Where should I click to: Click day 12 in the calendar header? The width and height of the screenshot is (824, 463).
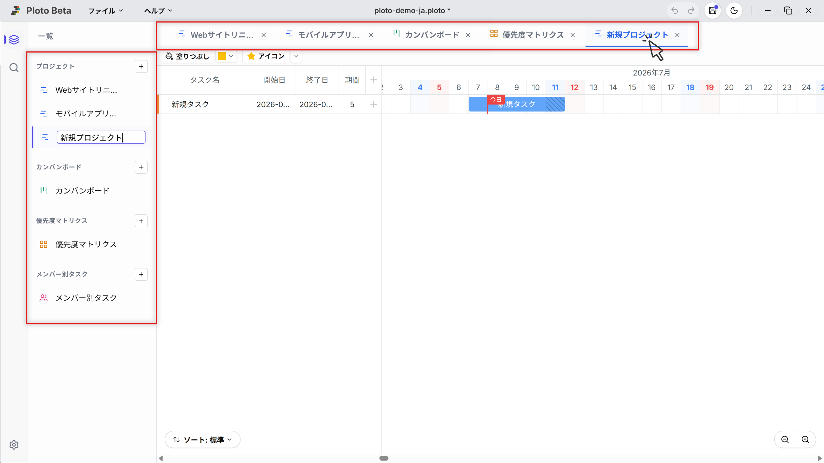574,87
